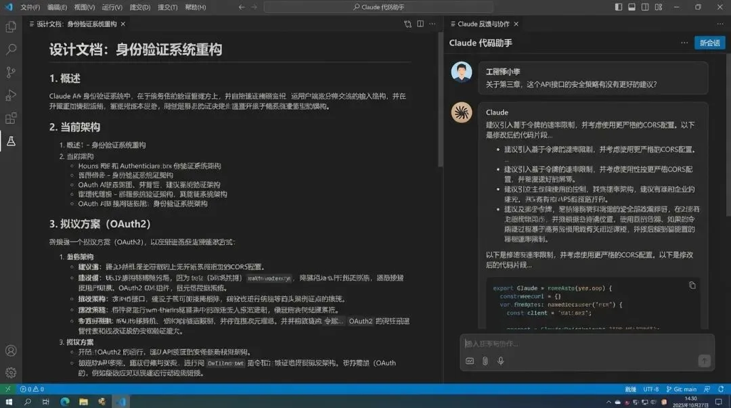731x408 pixels.
Task: Open the 编辑(E) menu
Action: point(57,7)
